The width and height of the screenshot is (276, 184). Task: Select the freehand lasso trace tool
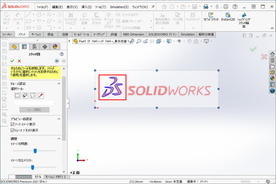pos(25,96)
